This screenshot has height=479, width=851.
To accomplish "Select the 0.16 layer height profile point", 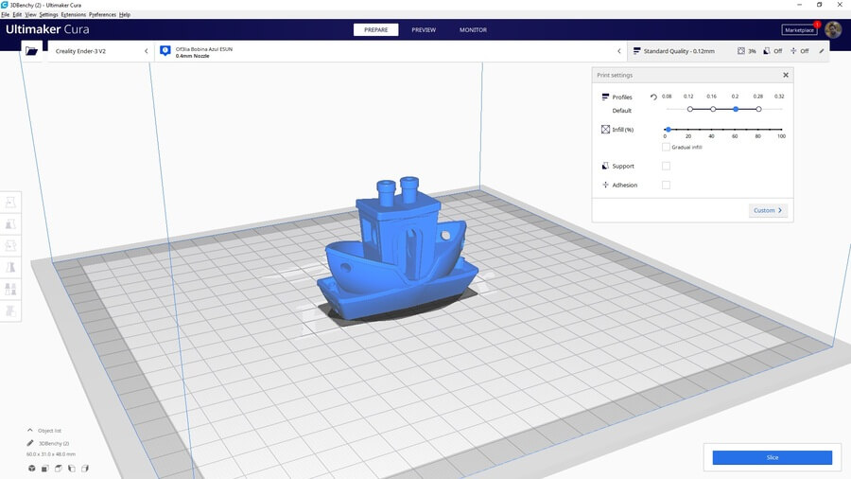I will [x=713, y=109].
